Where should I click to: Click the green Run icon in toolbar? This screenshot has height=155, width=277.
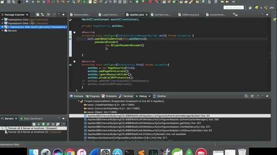click(x=137, y=2)
